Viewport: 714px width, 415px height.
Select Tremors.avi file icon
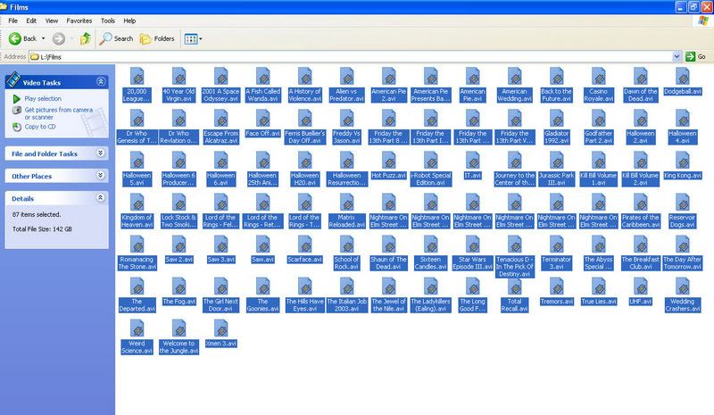(x=556, y=286)
